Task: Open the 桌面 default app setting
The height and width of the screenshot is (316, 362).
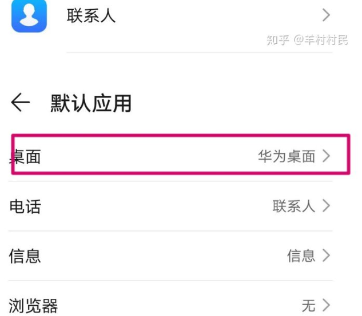Action: tap(26, 156)
